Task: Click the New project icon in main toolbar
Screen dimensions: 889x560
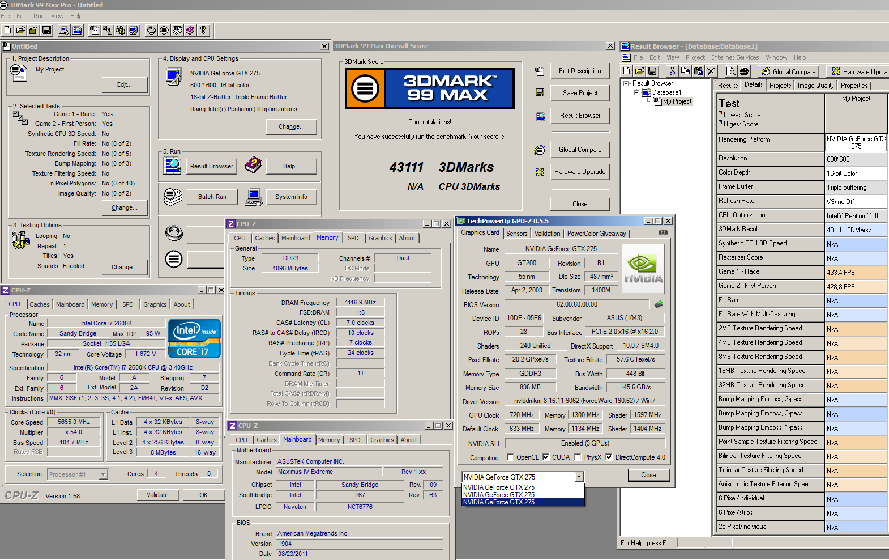Action: click(x=8, y=30)
